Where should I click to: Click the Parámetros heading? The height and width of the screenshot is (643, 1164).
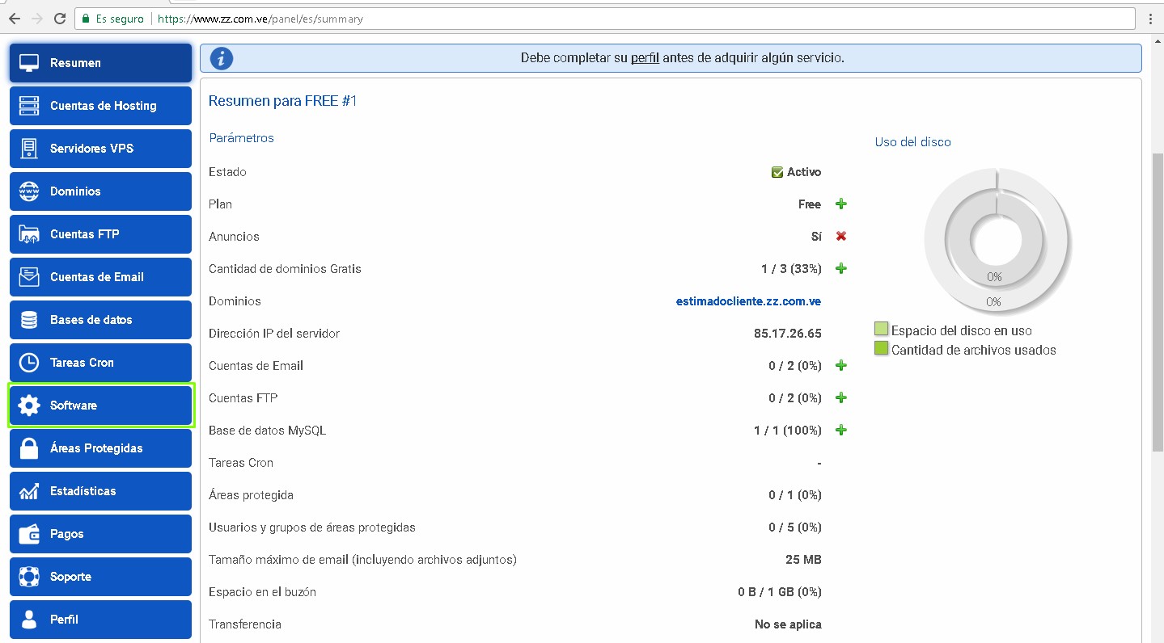pos(241,138)
